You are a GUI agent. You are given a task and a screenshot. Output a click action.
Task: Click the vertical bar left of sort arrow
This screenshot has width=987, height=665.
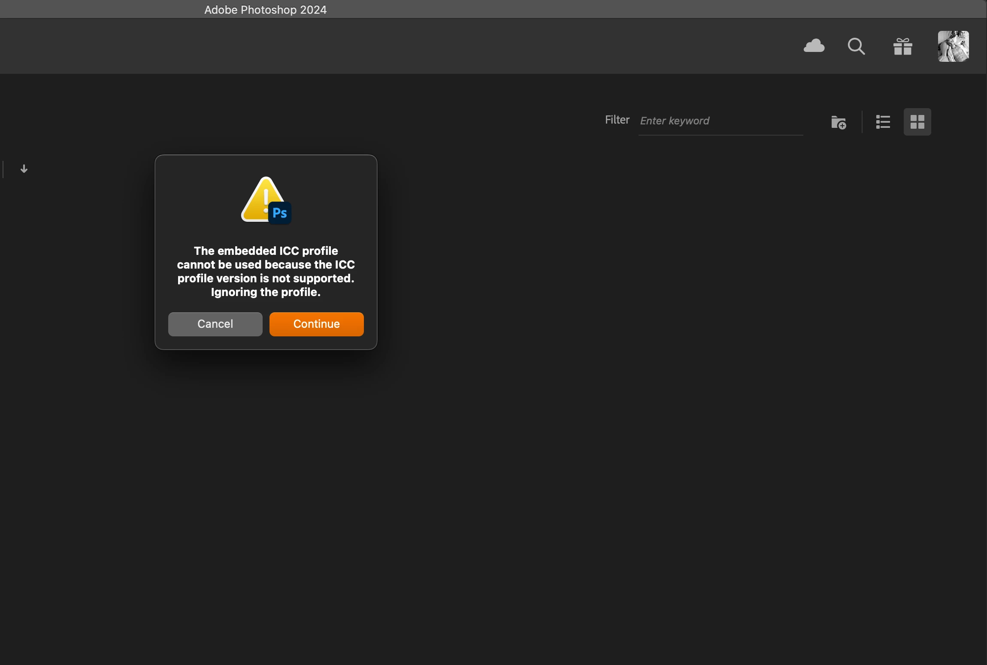(3, 169)
